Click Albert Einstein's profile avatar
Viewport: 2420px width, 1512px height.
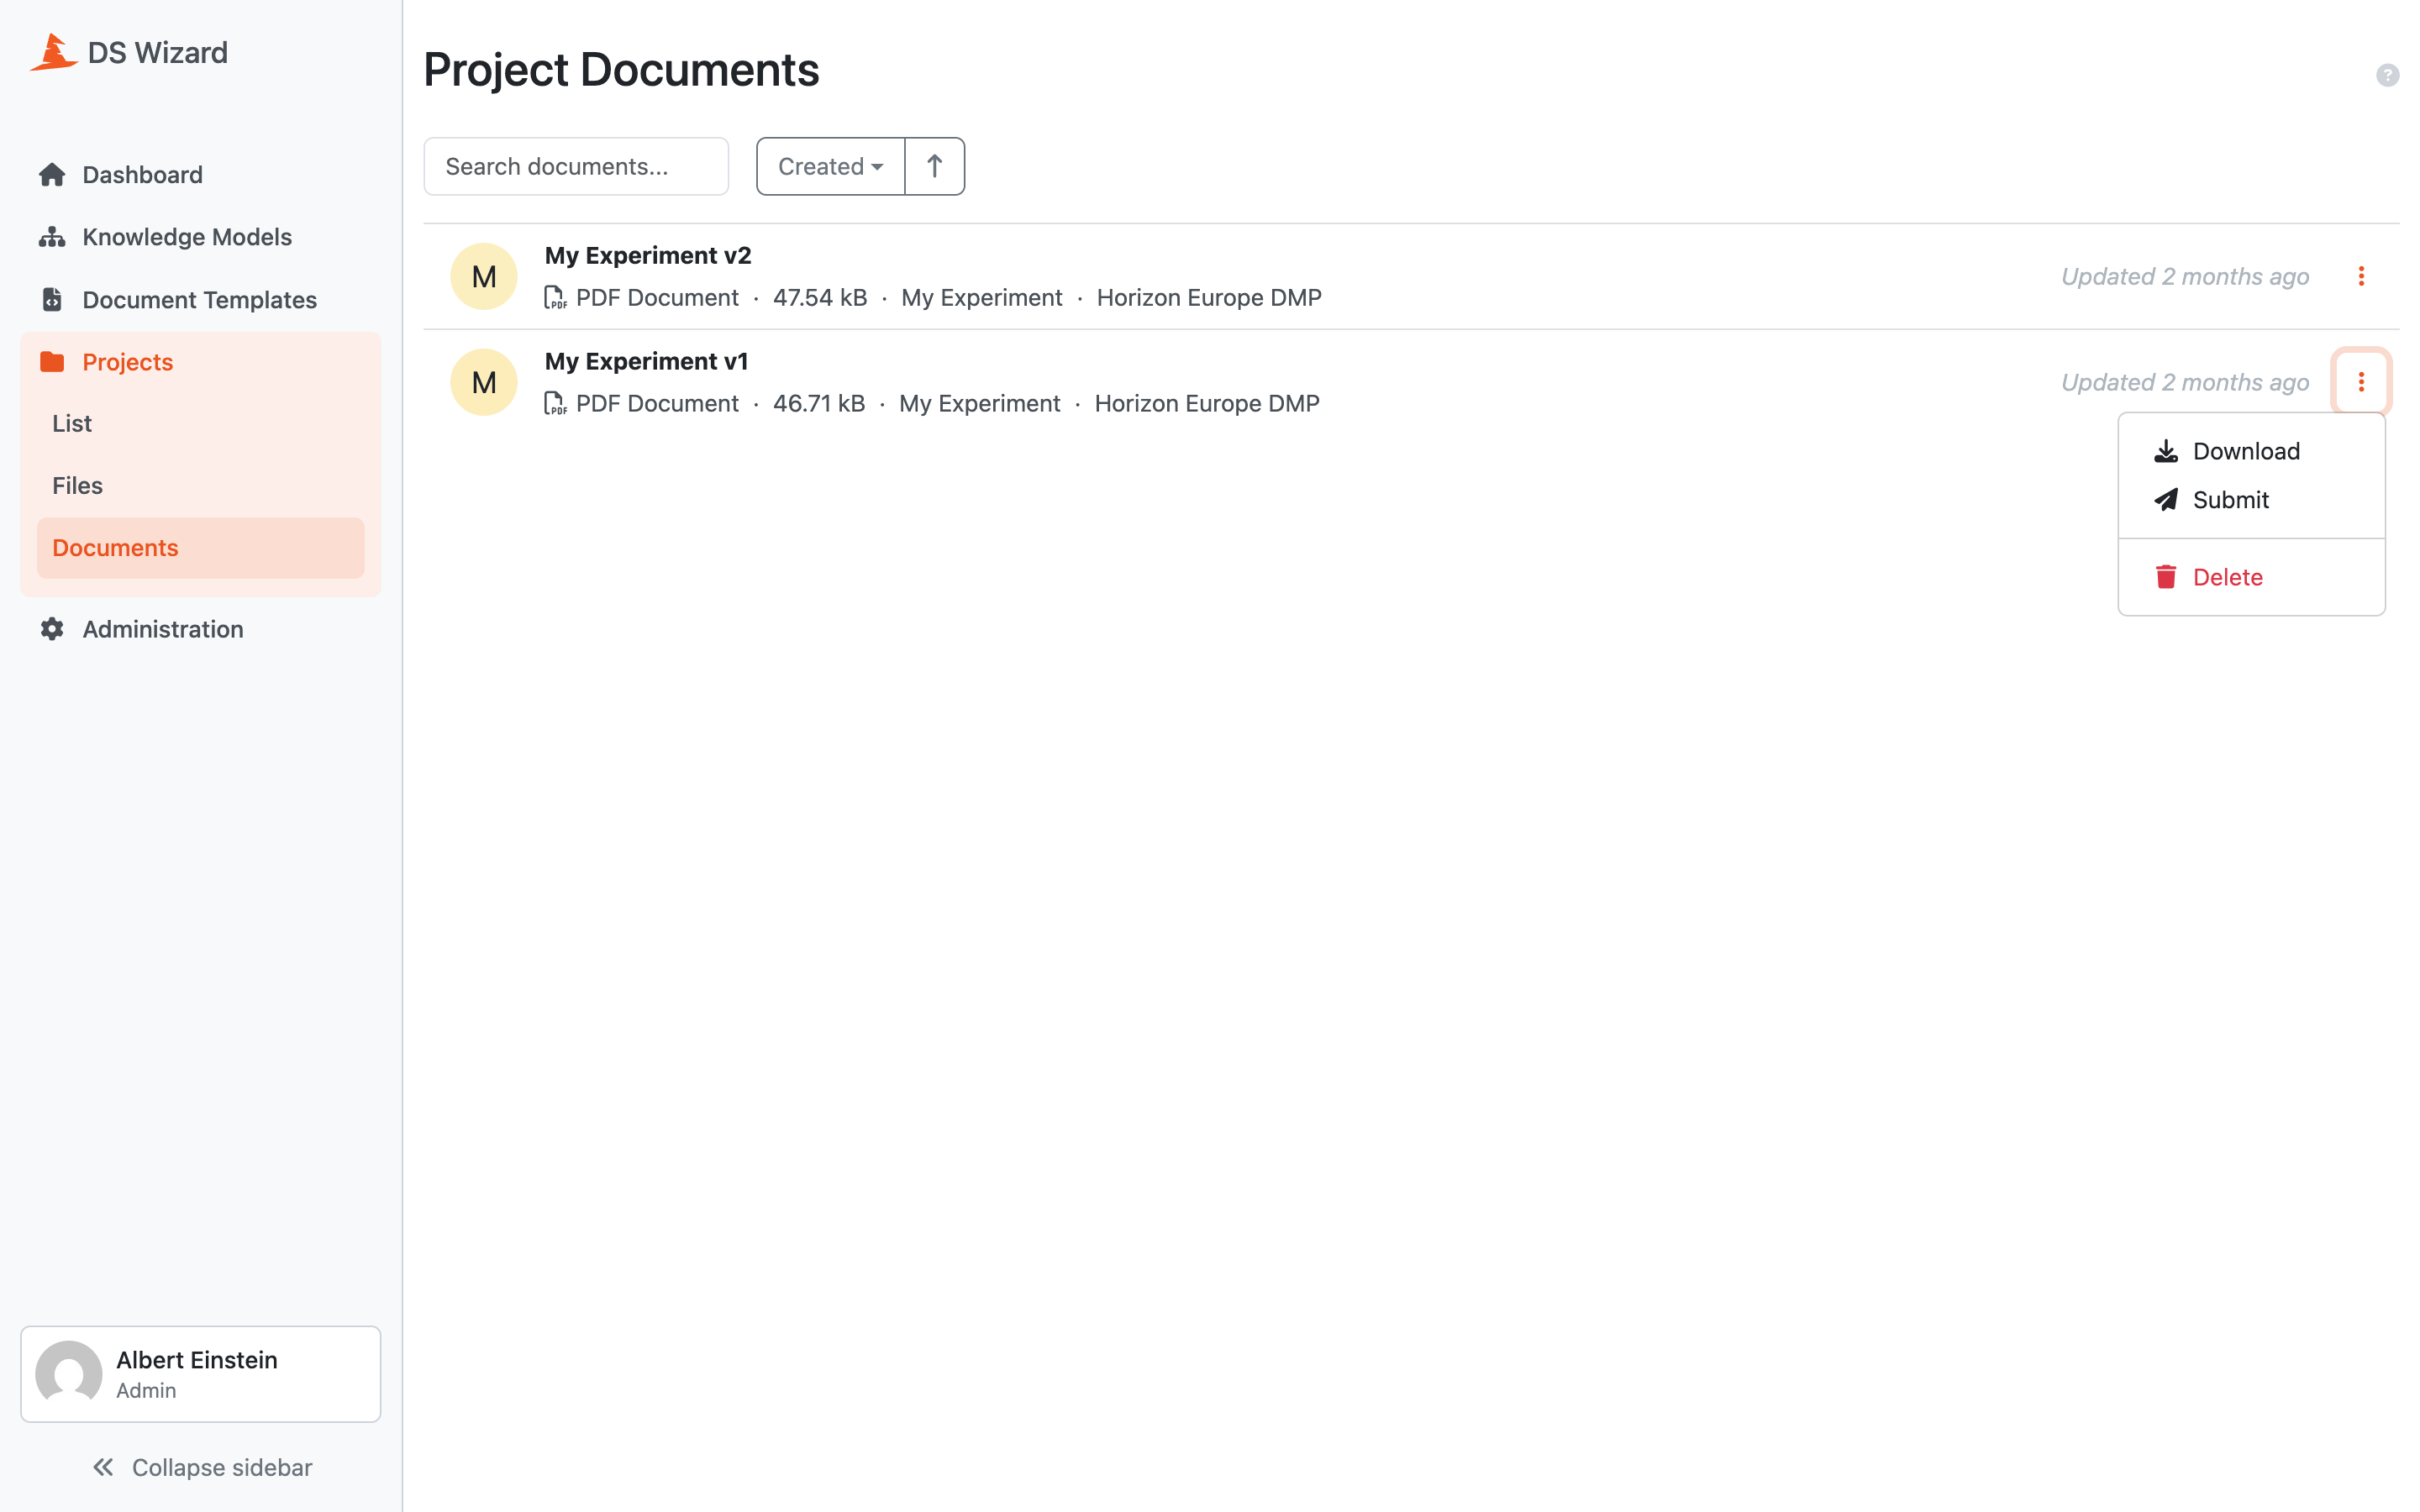click(x=69, y=1374)
